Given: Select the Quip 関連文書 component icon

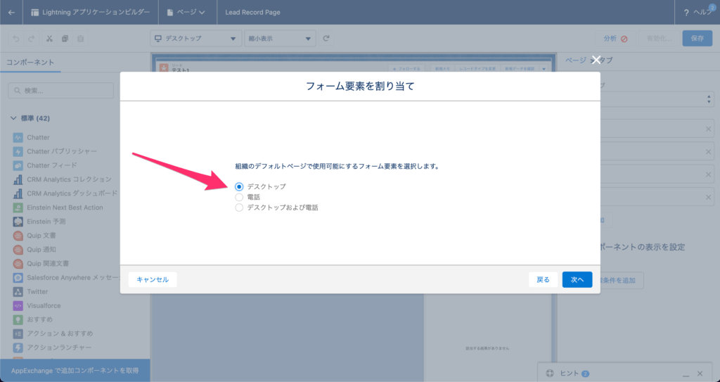Looking at the screenshot, I should pyautogui.click(x=18, y=263).
